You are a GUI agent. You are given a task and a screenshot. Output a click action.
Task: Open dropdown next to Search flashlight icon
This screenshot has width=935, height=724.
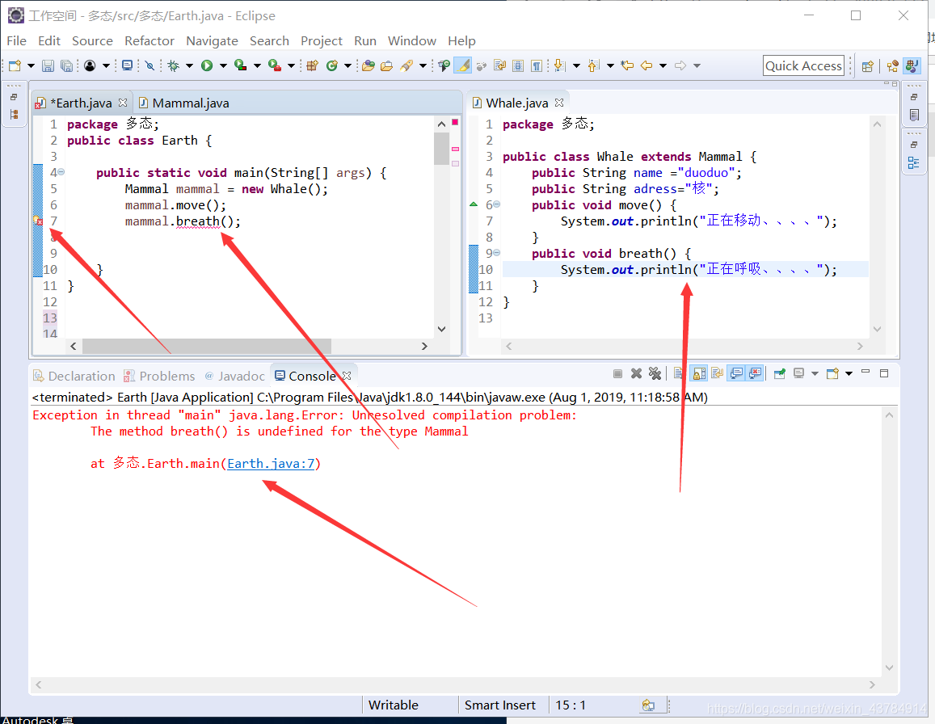click(423, 65)
